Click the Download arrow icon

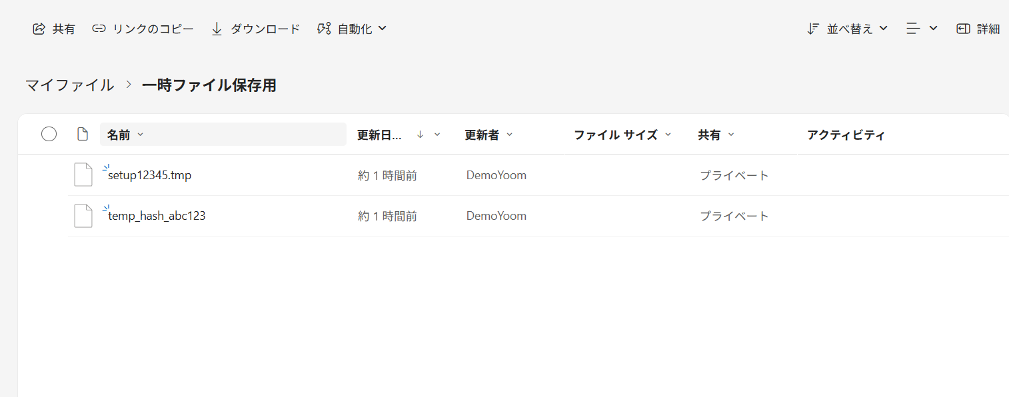click(217, 29)
